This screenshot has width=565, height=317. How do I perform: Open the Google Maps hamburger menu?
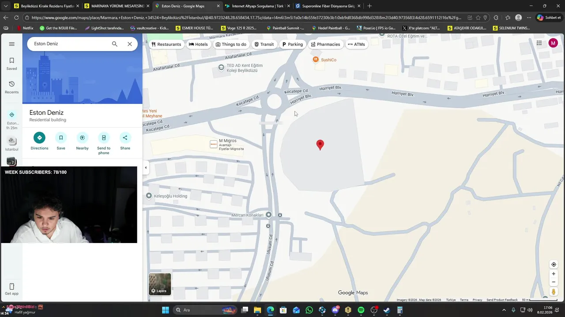point(11,44)
